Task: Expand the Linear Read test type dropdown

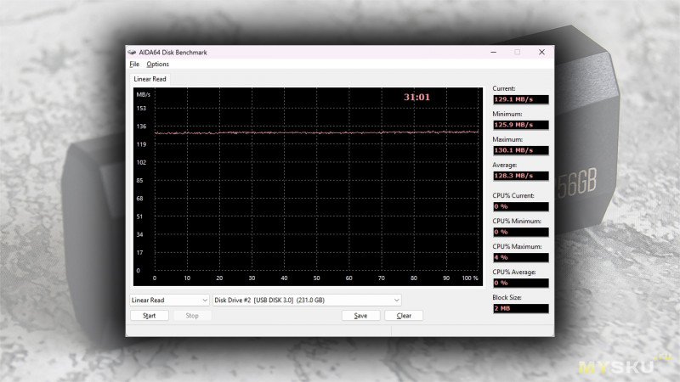Action: 169,300
